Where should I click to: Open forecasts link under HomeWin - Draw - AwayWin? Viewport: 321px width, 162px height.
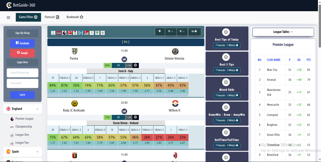pyautogui.click(x=227, y=120)
